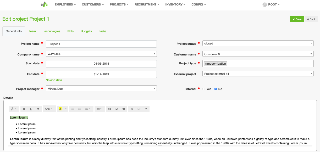Open the Recruitment menu
Viewport: 320px width, 152px height.
pyautogui.click(x=147, y=4)
